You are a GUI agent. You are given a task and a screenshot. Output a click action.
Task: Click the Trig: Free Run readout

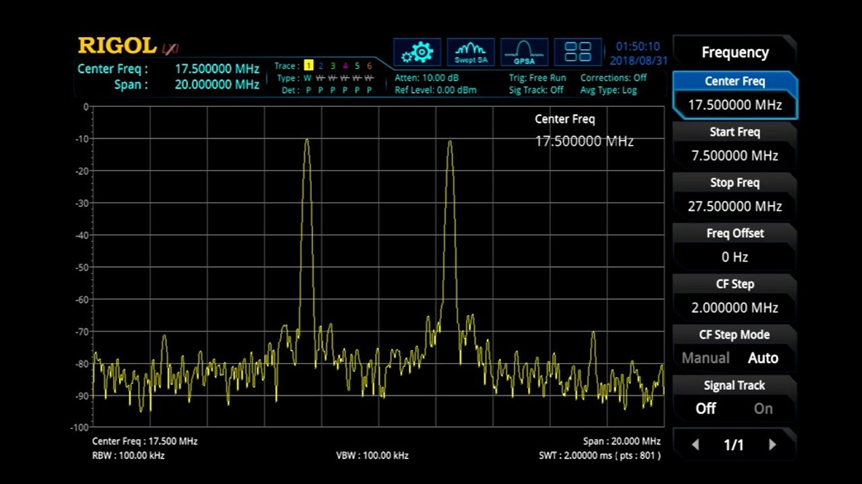click(x=537, y=78)
